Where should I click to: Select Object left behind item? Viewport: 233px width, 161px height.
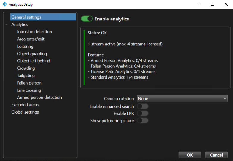click(x=34, y=61)
